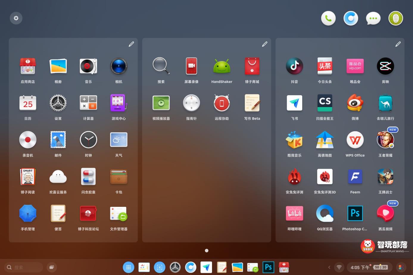This screenshot has height=275, width=413.
Task: Open the 搜索 search app icon
Action: tap(161, 66)
